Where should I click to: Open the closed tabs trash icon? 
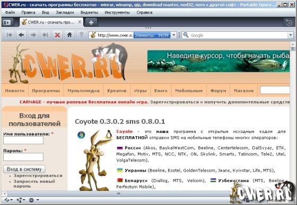click(289, 23)
